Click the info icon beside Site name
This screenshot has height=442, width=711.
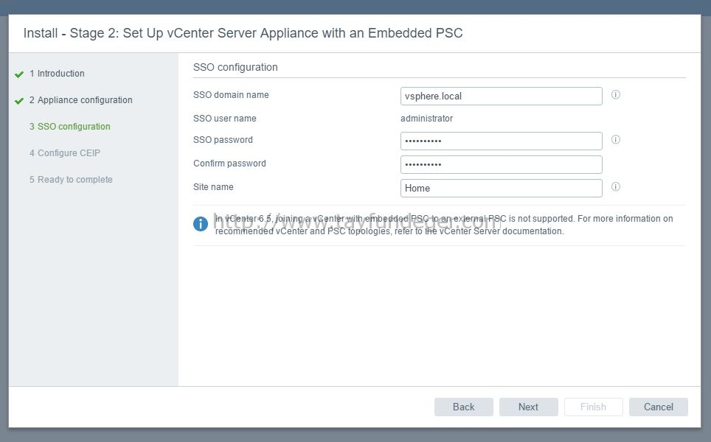[x=615, y=186]
